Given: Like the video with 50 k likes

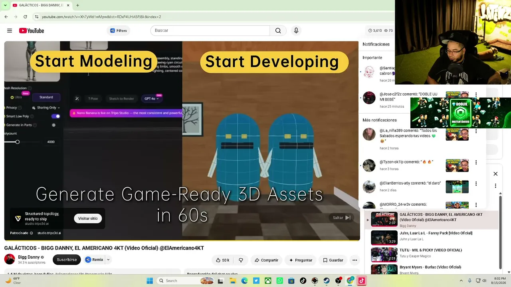Looking at the screenshot, I should [x=222, y=260].
